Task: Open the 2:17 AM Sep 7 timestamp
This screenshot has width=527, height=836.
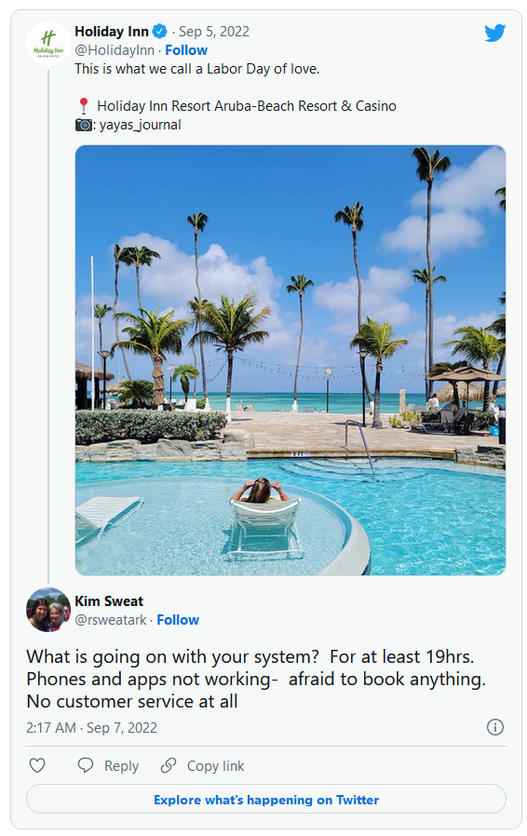Action: (92, 728)
